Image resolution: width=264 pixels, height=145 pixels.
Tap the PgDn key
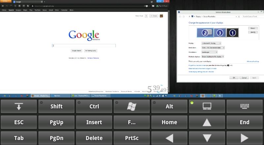point(56,138)
